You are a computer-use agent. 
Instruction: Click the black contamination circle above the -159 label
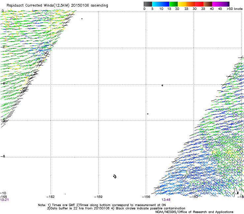[x=115, y=176]
